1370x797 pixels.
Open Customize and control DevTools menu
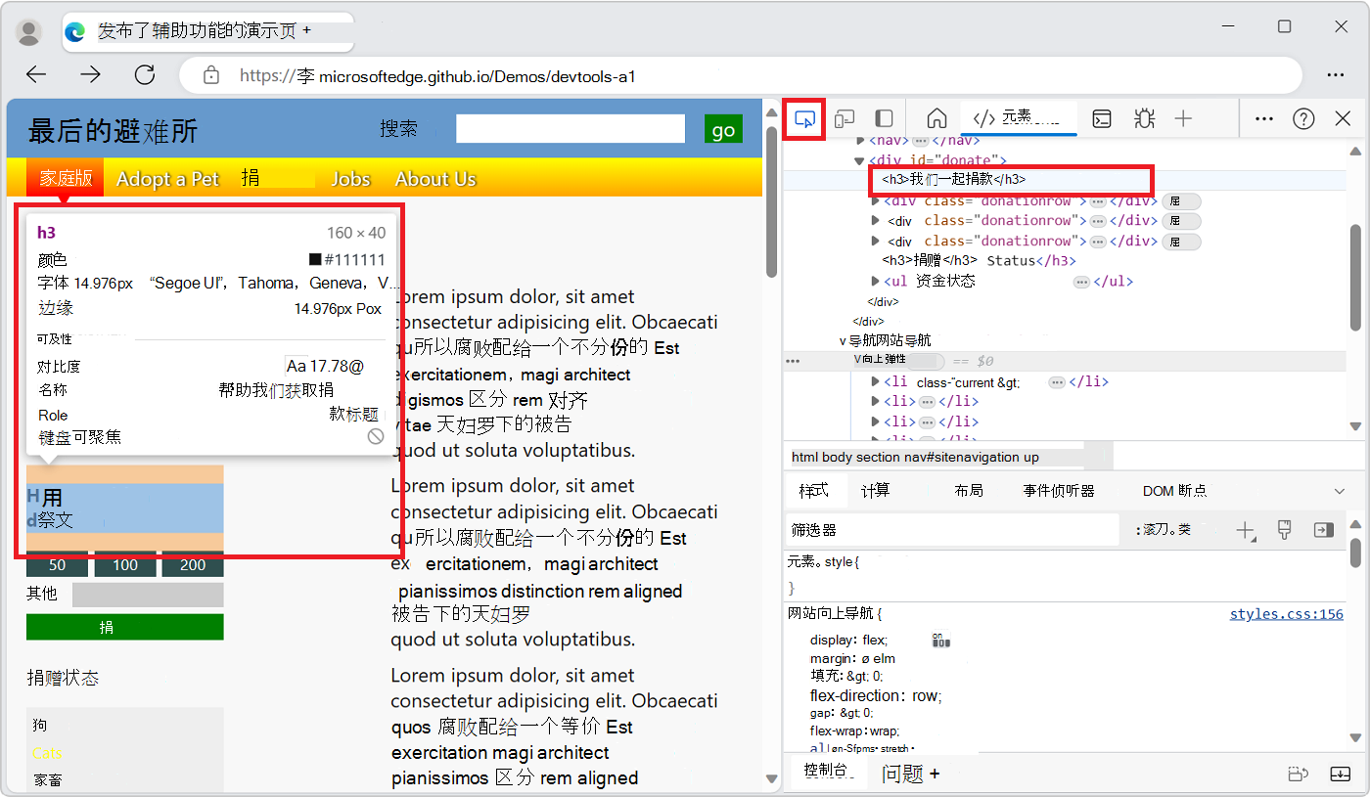[1264, 118]
